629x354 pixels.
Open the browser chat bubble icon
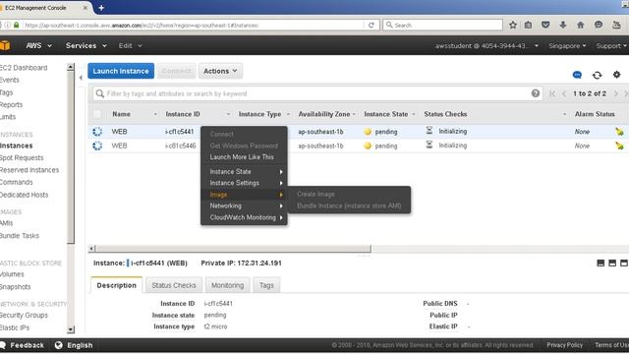(599, 25)
